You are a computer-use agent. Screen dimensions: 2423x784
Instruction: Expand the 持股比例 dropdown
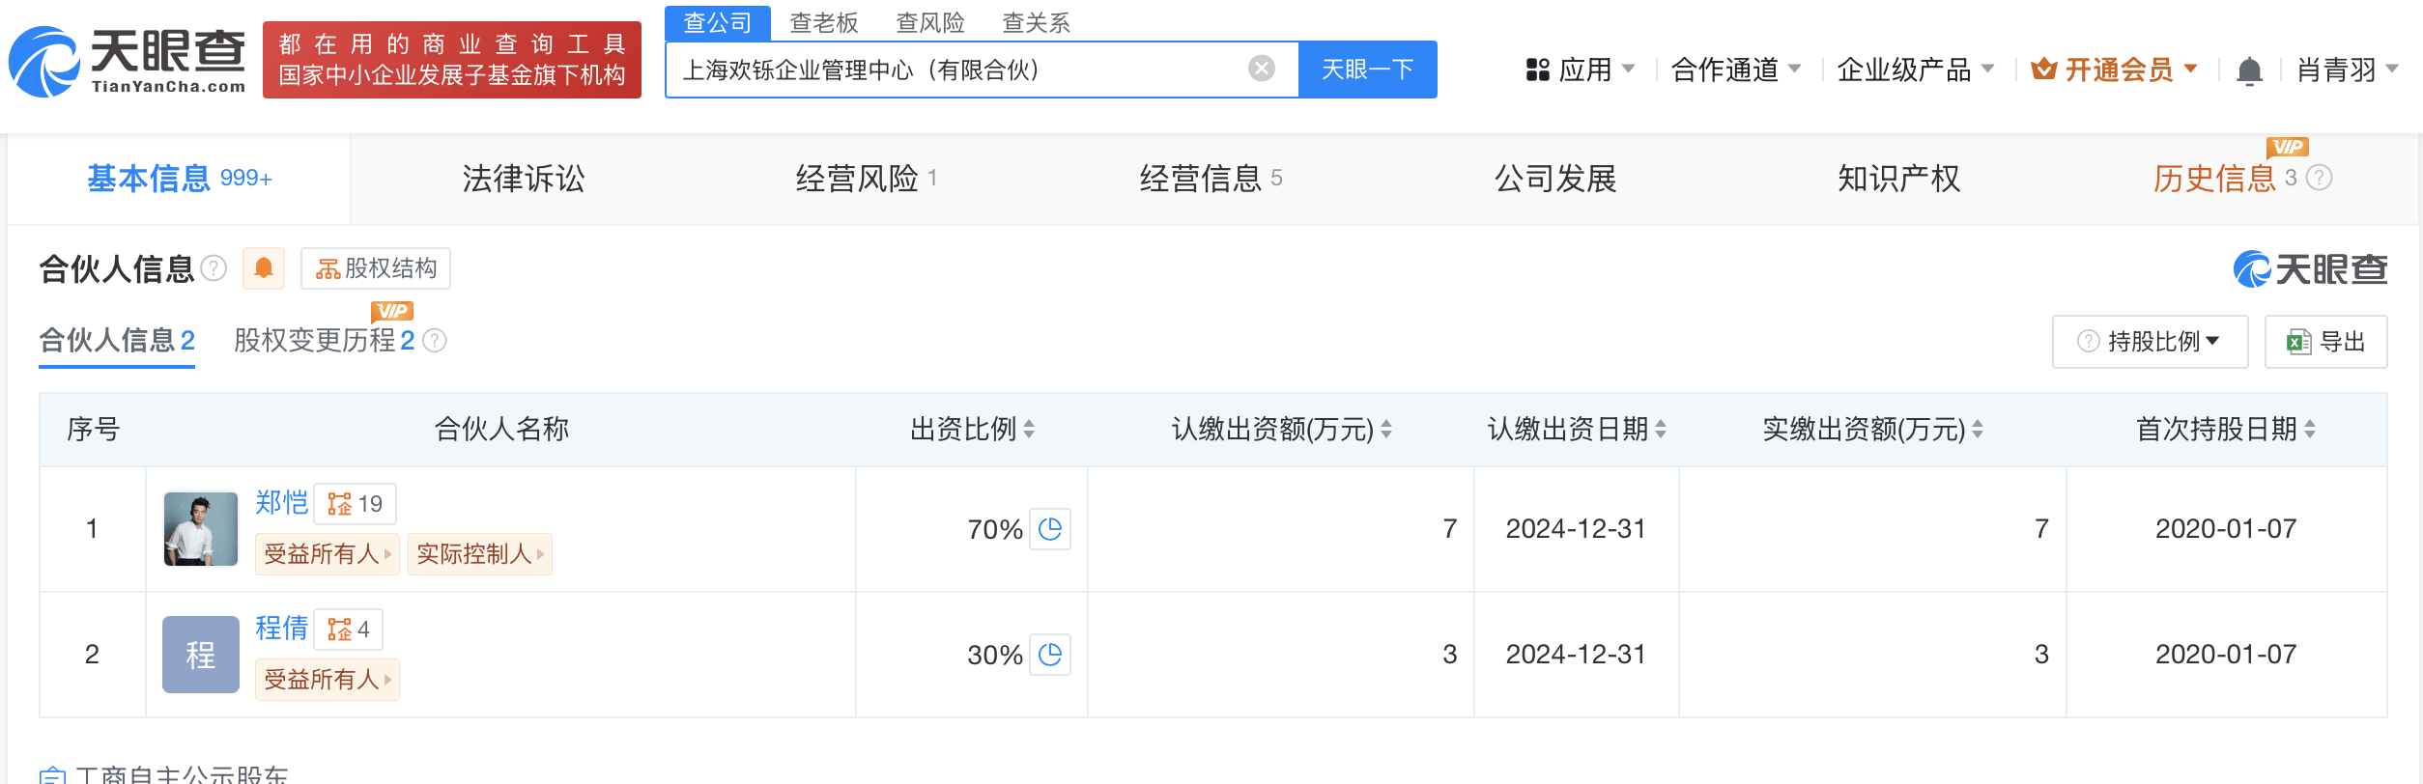tap(2151, 342)
